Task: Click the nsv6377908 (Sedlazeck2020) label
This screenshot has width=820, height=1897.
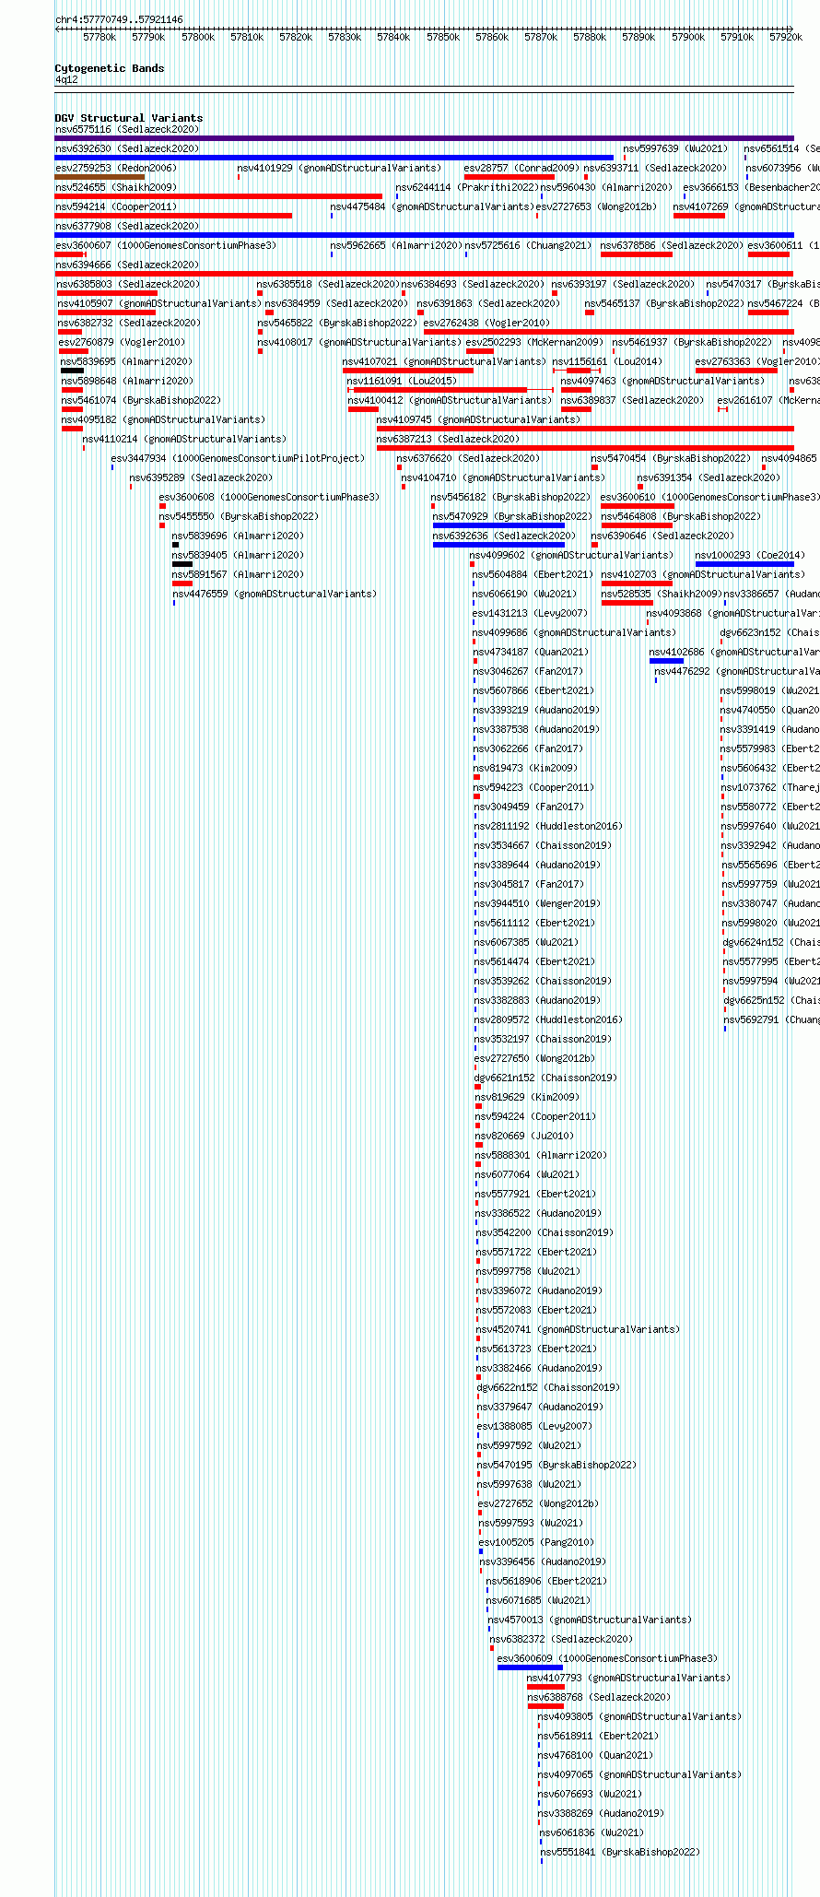Action: [x=126, y=227]
